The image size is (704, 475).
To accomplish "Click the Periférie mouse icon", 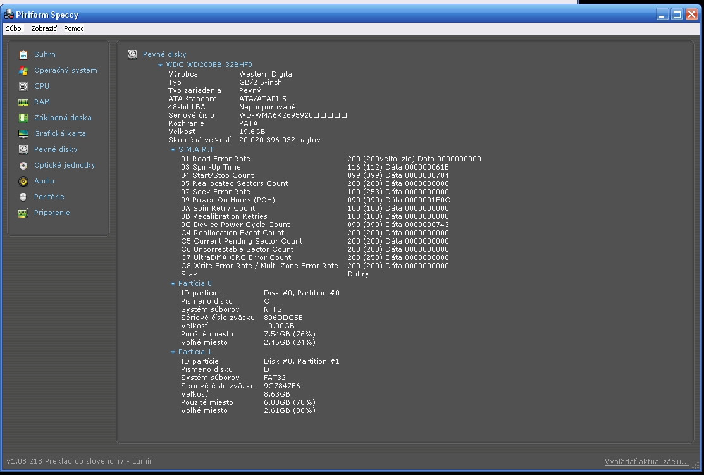I will [23, 197].
